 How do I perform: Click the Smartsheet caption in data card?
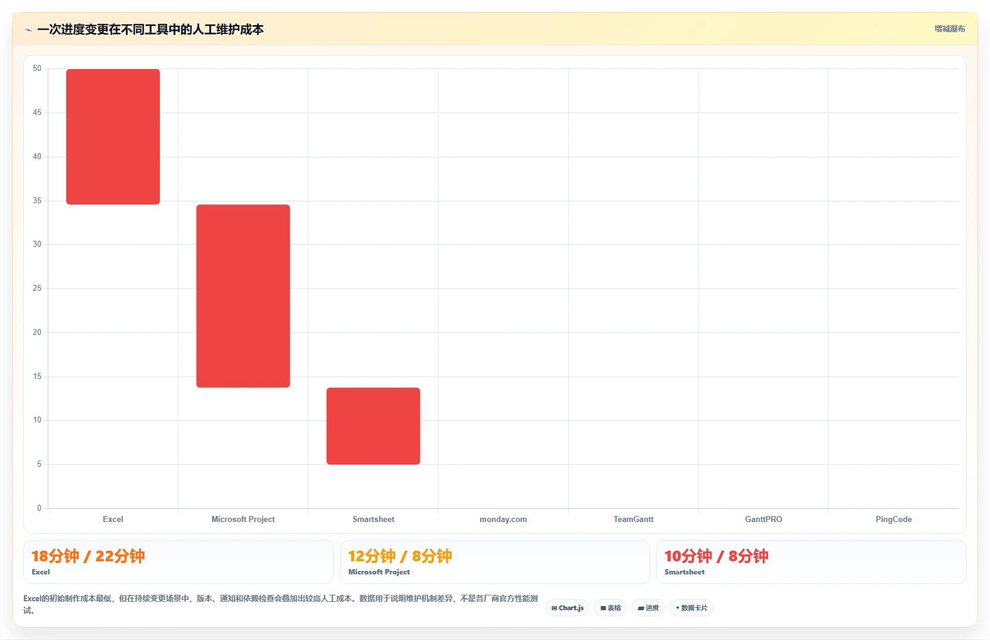[x=684, y=572]
